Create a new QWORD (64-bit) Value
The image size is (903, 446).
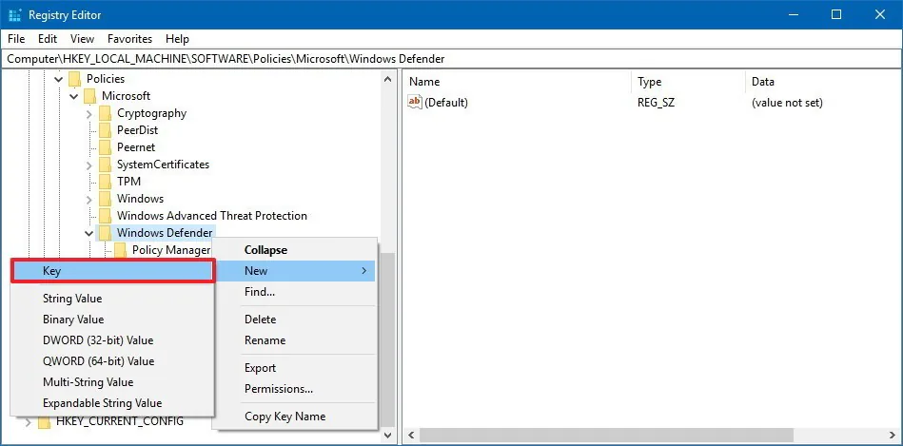(113, 360)
